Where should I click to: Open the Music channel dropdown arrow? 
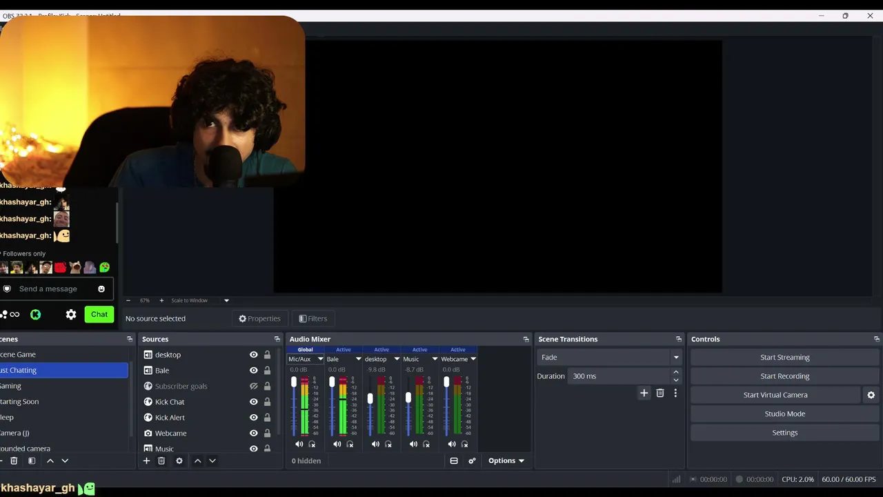coord(435,359)
